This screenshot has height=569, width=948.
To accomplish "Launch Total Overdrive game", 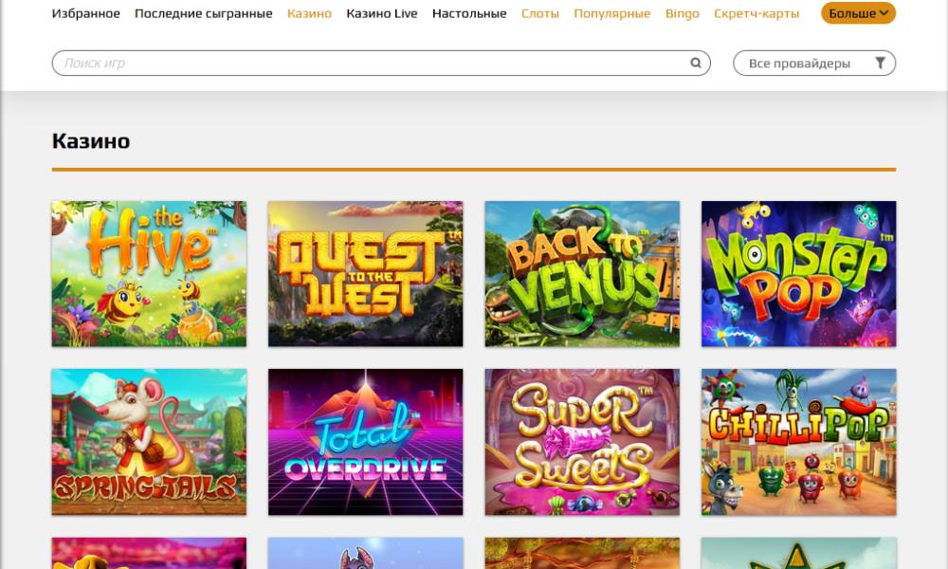I will click(x=366, y=442).
